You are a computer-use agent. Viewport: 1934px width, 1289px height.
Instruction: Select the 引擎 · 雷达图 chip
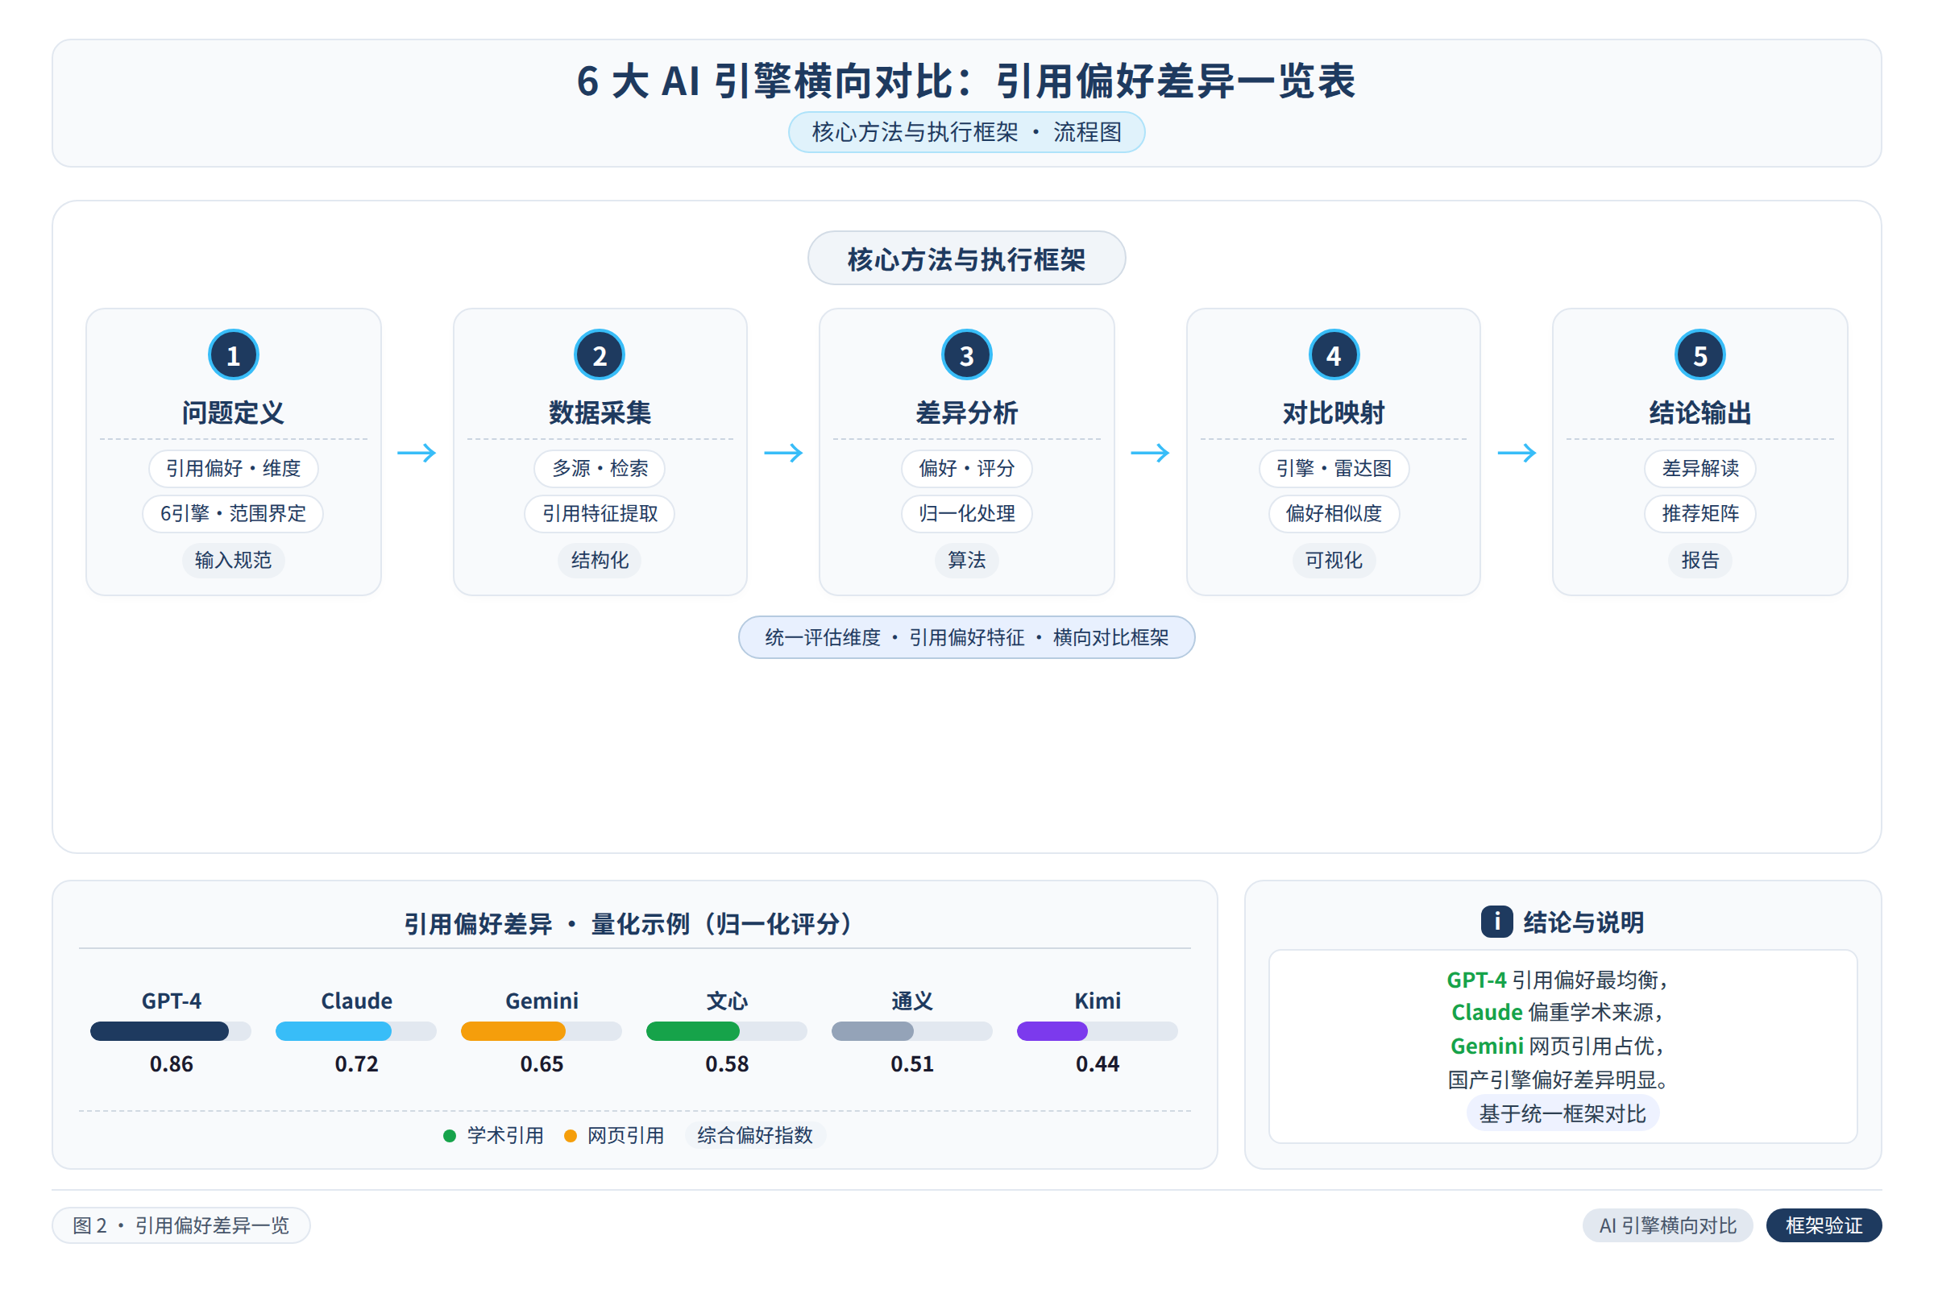(x=1334, y=469)
